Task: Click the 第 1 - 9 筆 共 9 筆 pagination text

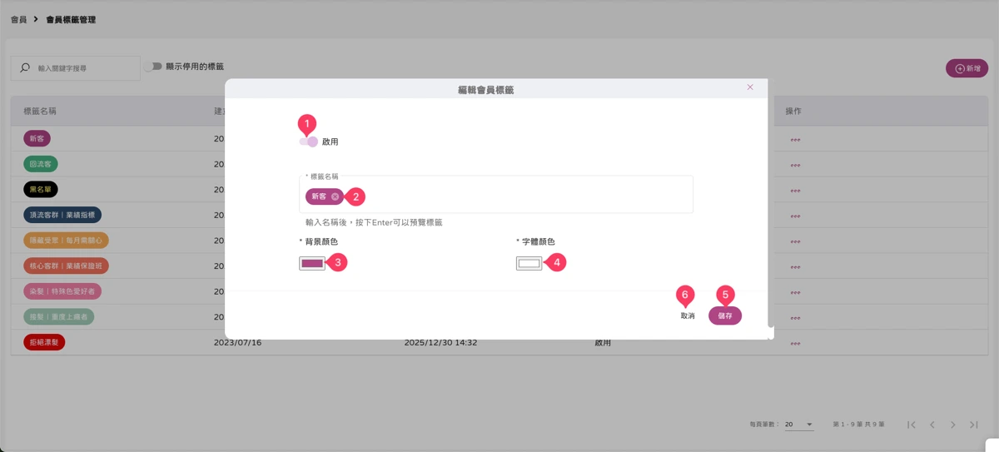Action: click(x=858, y=425)
